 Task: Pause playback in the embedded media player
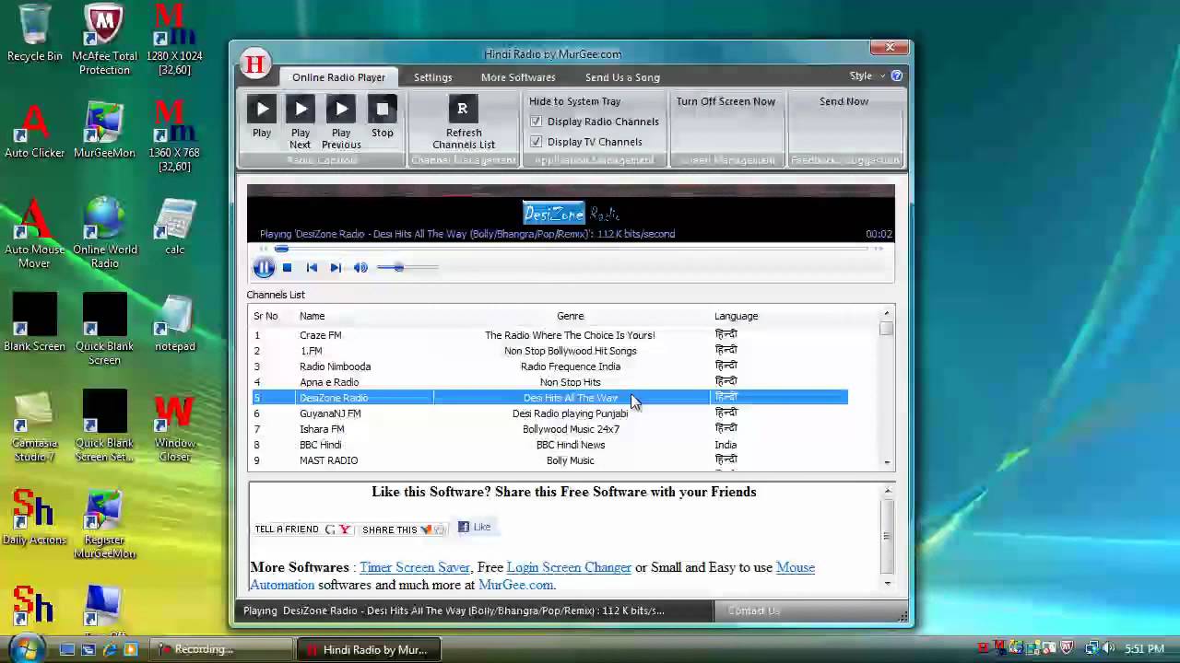(x=264, y=267)
